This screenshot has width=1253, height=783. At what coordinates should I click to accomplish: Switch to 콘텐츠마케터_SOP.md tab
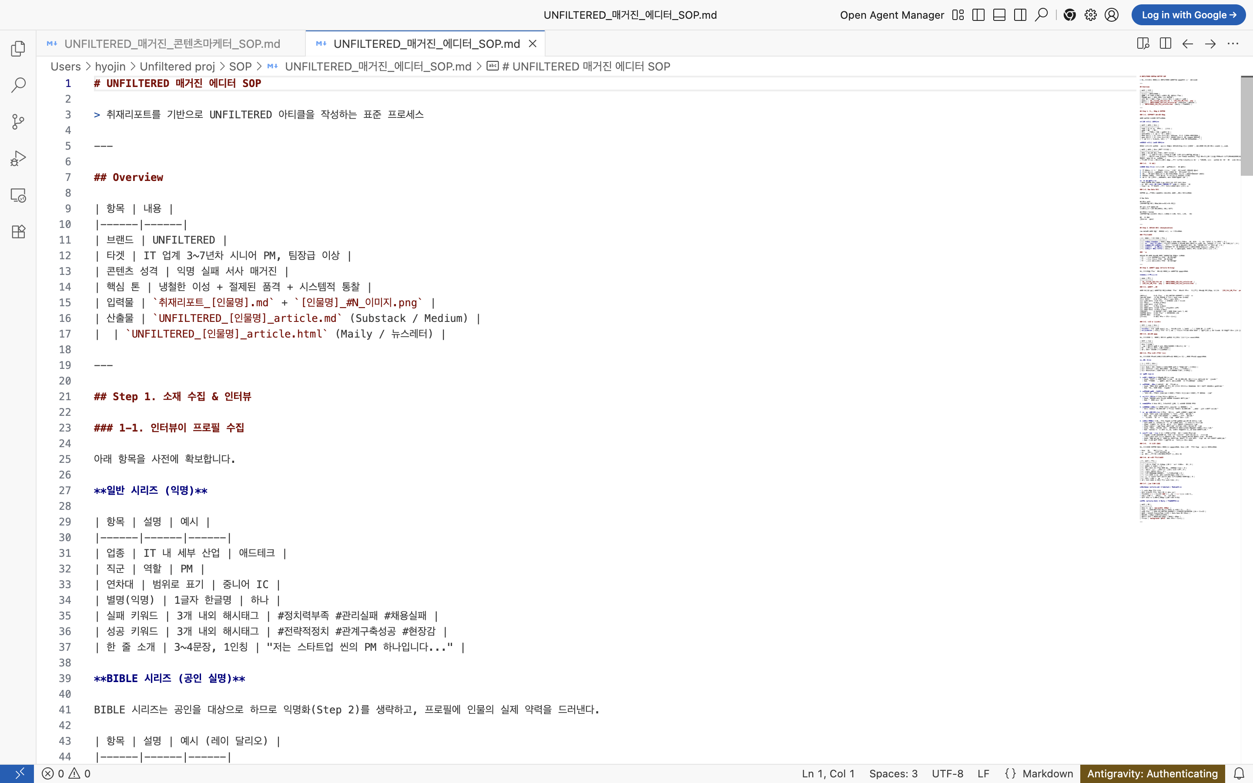[x=171, y=43]
